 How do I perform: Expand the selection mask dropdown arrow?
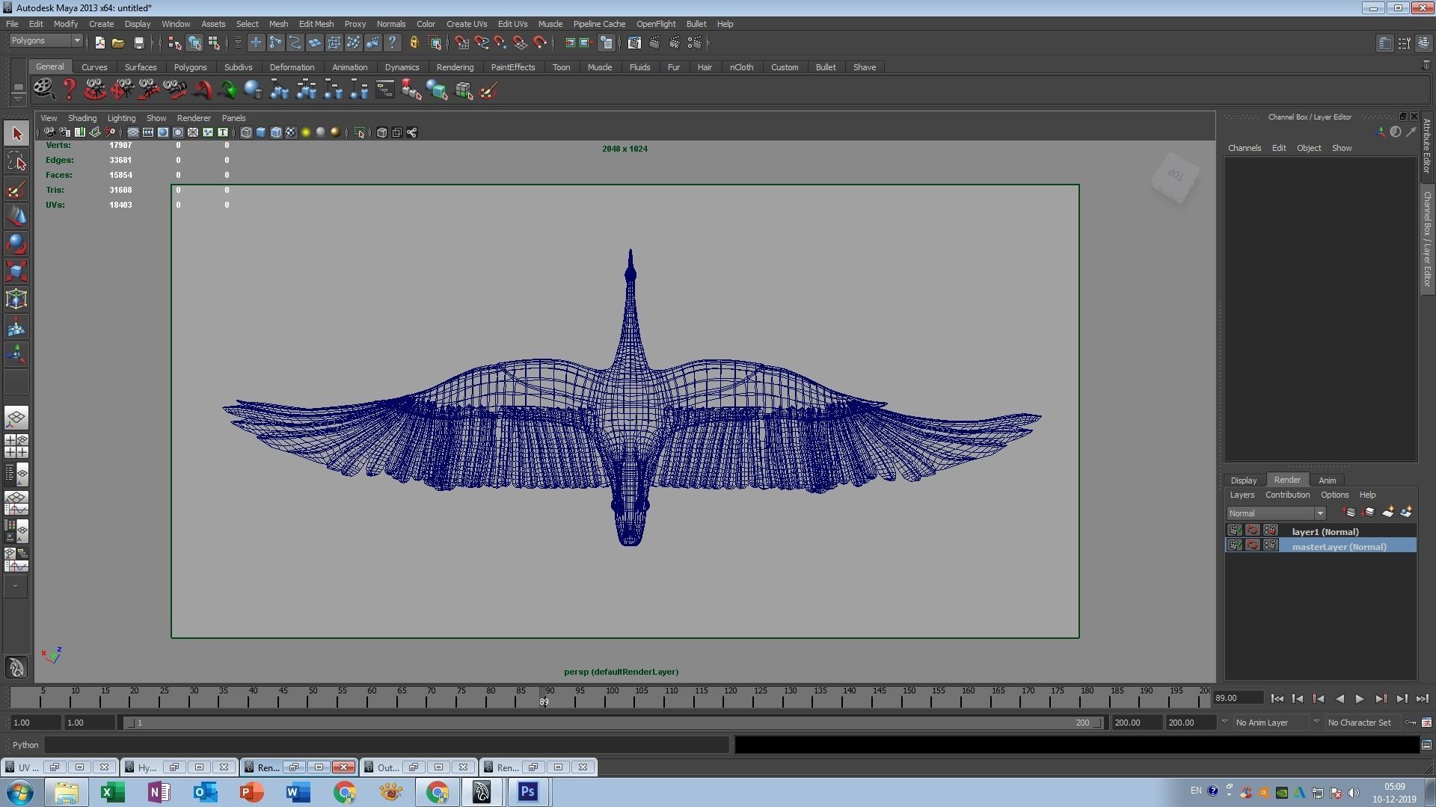pyautogui.click(x=238, y=43)
